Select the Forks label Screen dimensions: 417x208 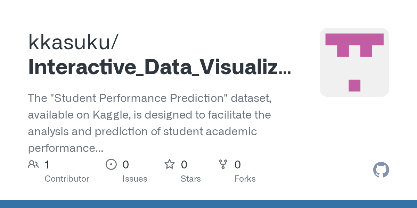[245, 179]
